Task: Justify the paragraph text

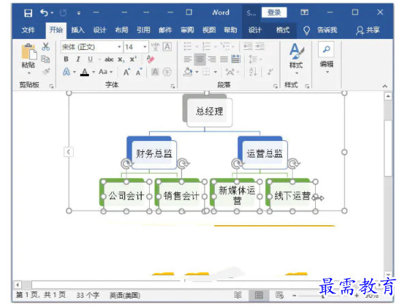Action: coord(224,60)
